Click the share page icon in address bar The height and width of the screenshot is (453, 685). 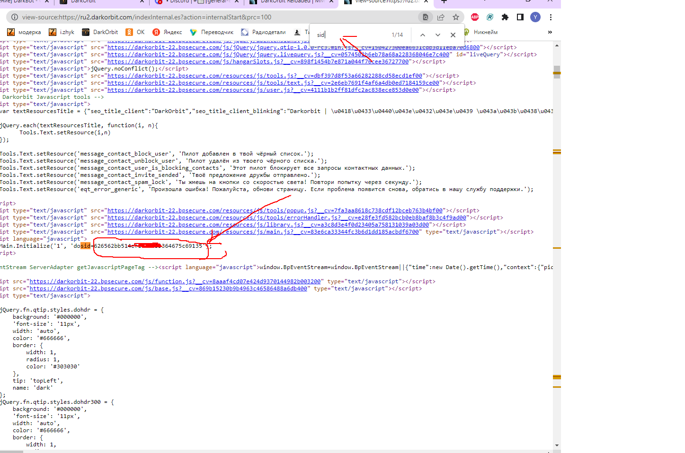tap(441, 17)
